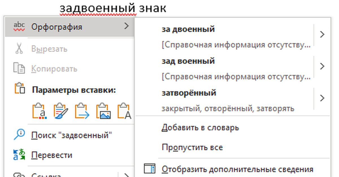Expand the 'за двоенный' suggestion chevron
The width and height of the screenshot is (339, 177).
click(x=323, y=34)
